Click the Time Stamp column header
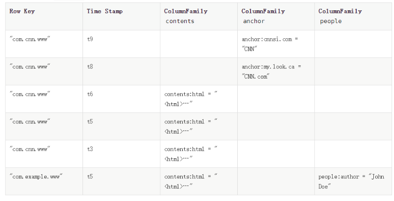Viewport: 394px width, 201px height. [x=121, y=17]
